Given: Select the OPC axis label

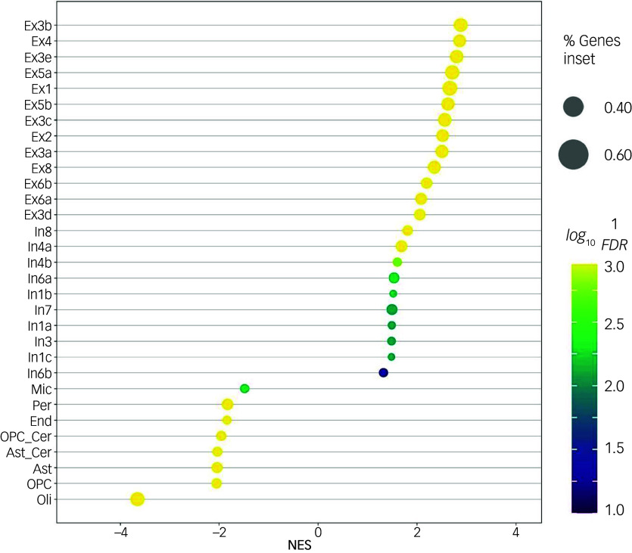Looking at the screenshot, I should [x=39, y=483].
